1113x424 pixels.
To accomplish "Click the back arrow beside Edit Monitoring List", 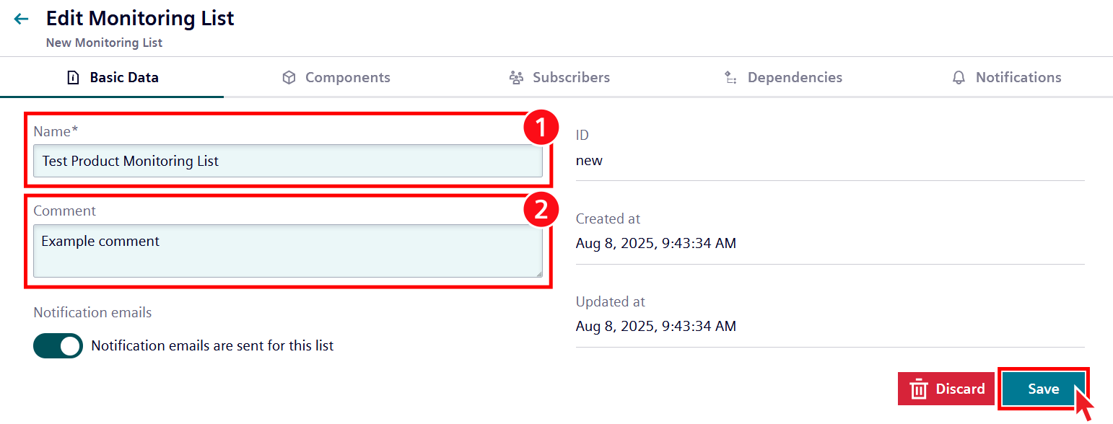I will point(22,19).
